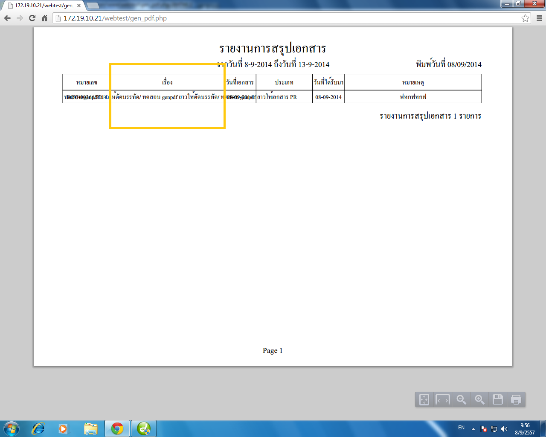
Task: Click the print date 08/09/2014
Action: pos(449,64)
